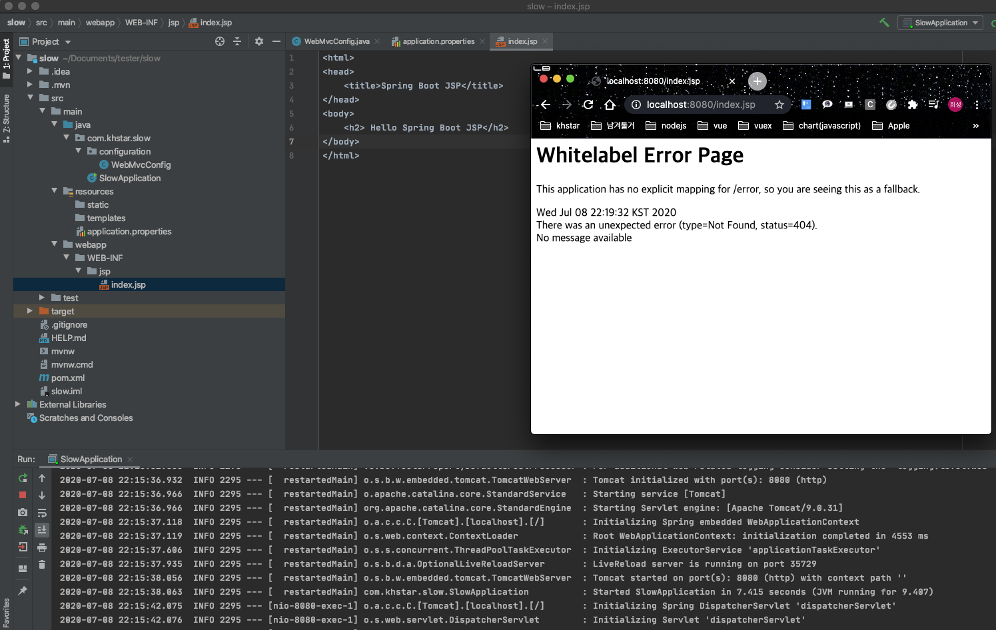The width and height of the screenshot is (996, 630).
Task: Expand External Libraries node
Action: pos(18,404)
